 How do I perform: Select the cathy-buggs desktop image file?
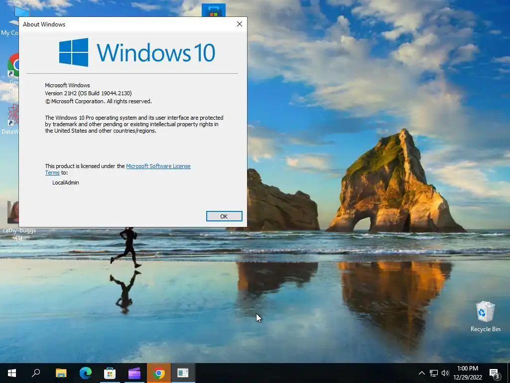pos(13,220)
